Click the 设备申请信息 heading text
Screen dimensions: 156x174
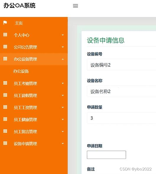(106, 40)
